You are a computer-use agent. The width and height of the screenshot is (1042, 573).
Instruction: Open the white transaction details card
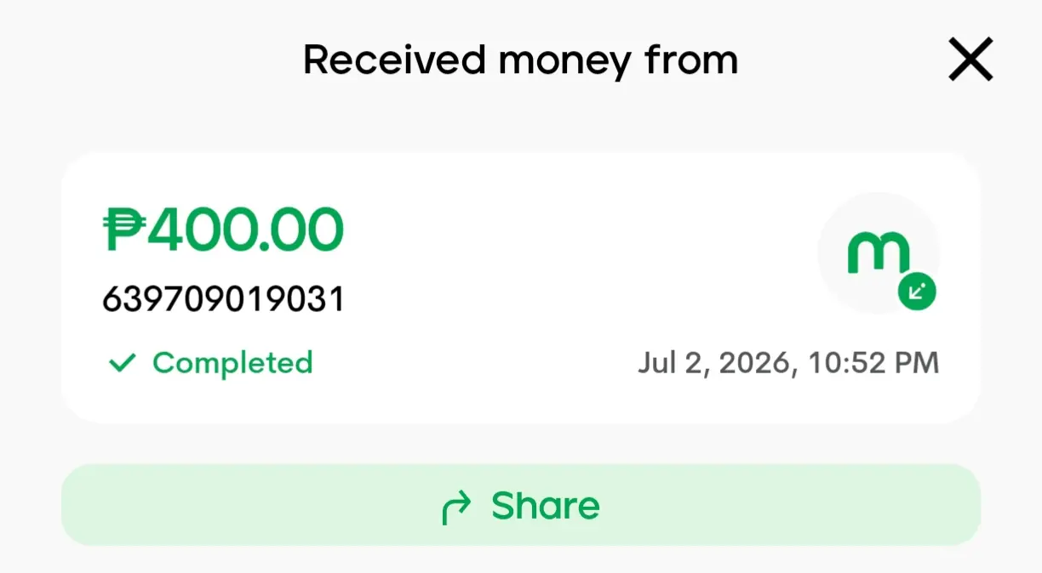pyautogui.click(x=521, y=287)
